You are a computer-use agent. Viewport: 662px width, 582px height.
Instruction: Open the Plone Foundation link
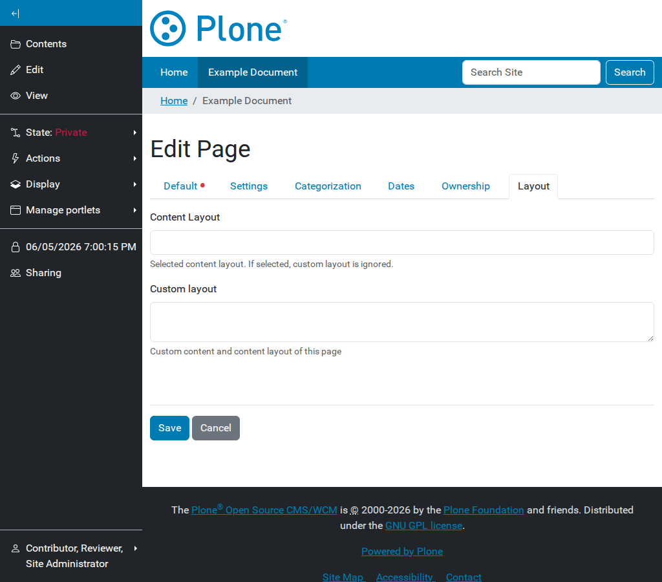tap(484, 510)
